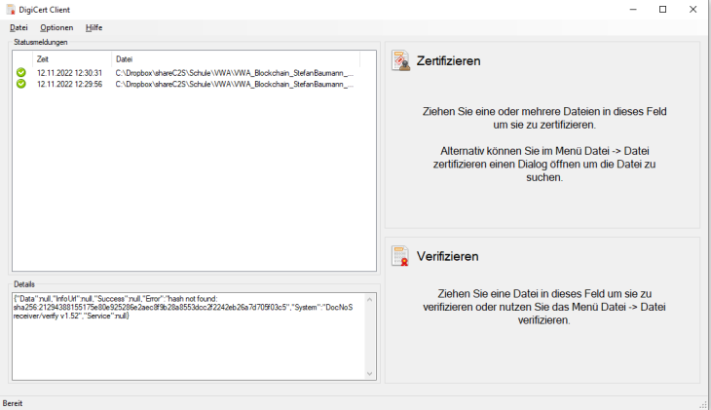Sort status messages by Datei column header
This screenshot has width=711, height=410.
[234, 59]
